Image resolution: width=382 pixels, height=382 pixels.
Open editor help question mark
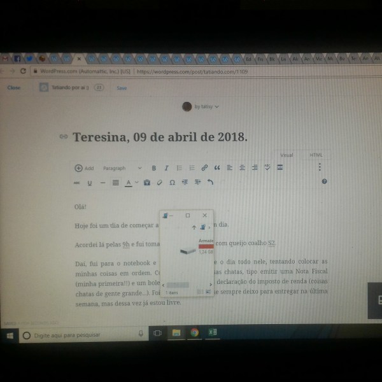(324, 181)
